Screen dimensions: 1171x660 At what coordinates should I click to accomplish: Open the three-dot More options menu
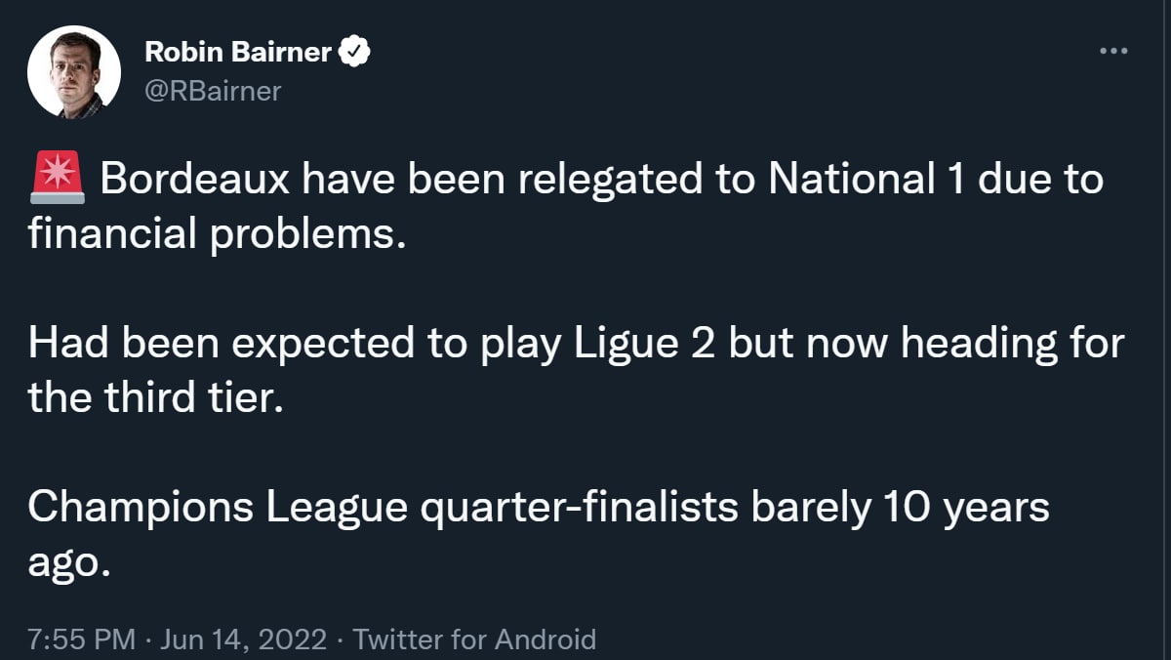(x=1113, y=52)
